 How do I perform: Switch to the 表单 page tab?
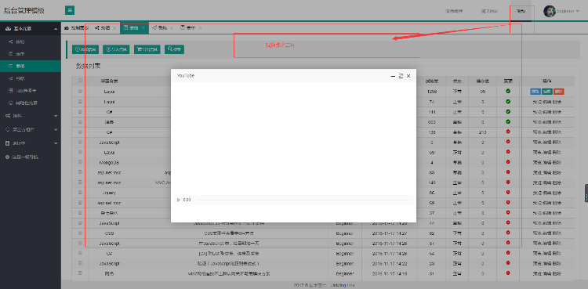pyautogui.click(x=188, y=27)
